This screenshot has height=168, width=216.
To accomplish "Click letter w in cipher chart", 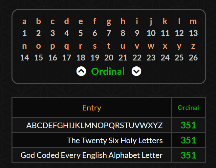I will [x=151, y=46].
